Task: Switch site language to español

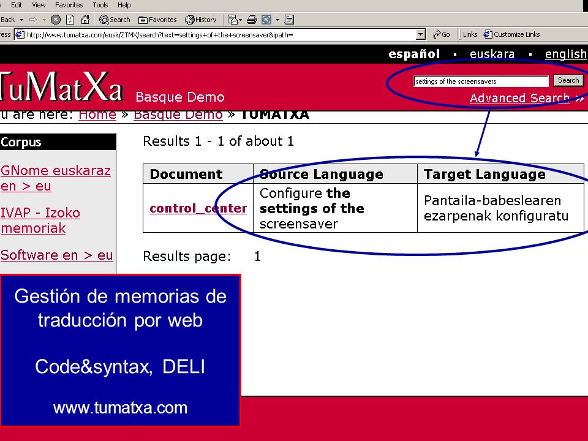Action: coord(414,54)
